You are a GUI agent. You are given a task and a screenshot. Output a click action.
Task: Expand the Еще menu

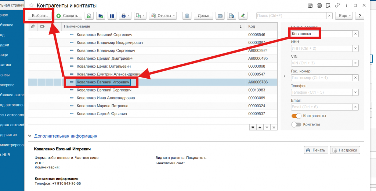pyautogui.click(x=345, y=16)
